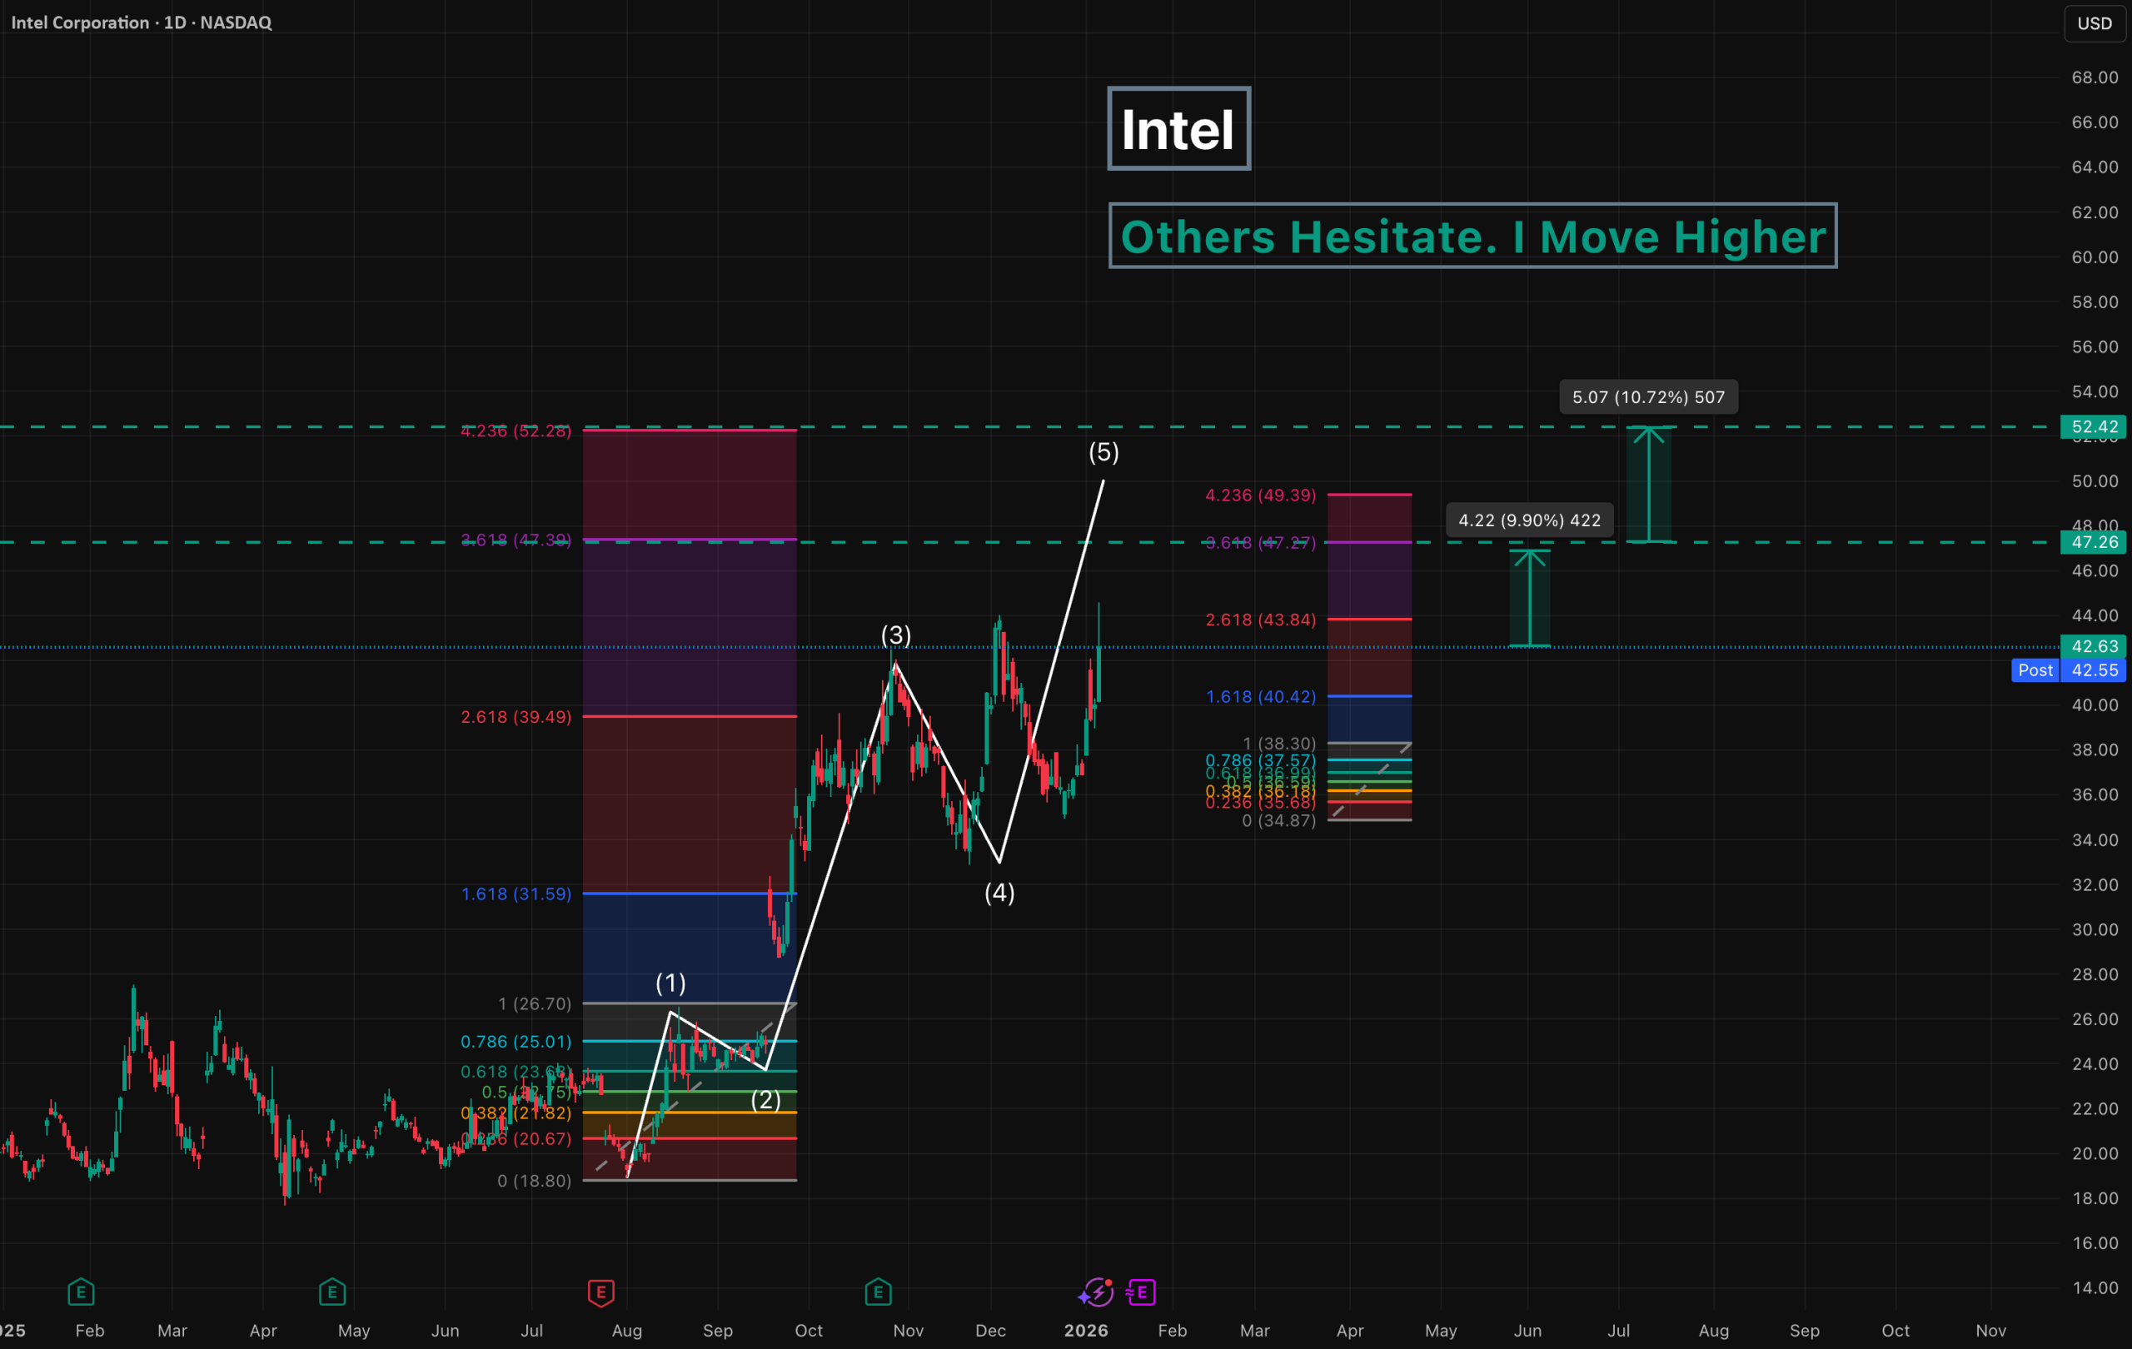Click the green earnings marker near Feb 2025

pyautogui.click(x=81, y=1292)
